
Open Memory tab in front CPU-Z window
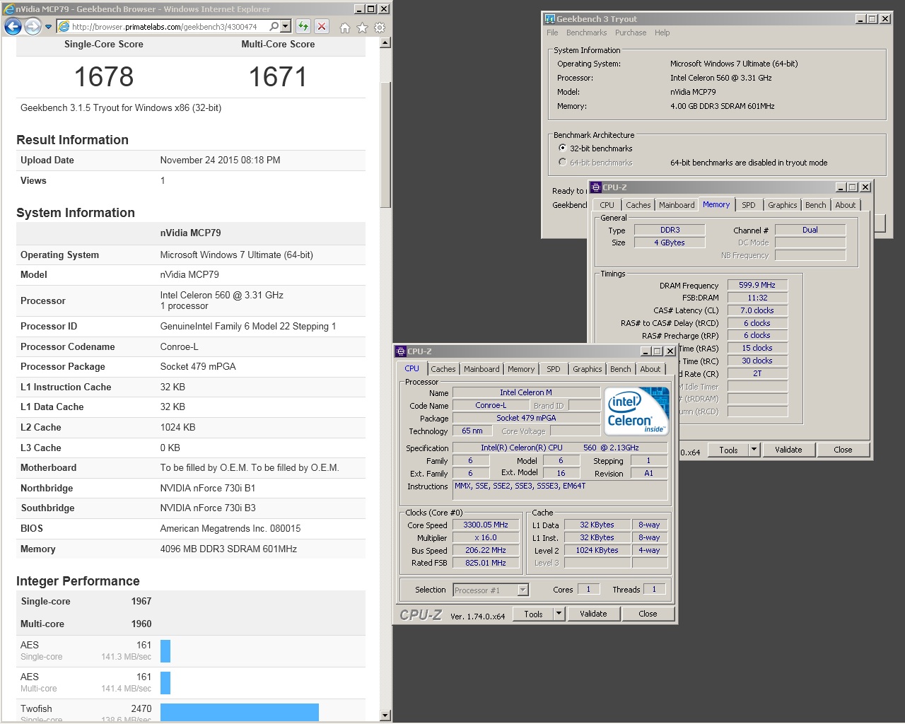point(521,369)
